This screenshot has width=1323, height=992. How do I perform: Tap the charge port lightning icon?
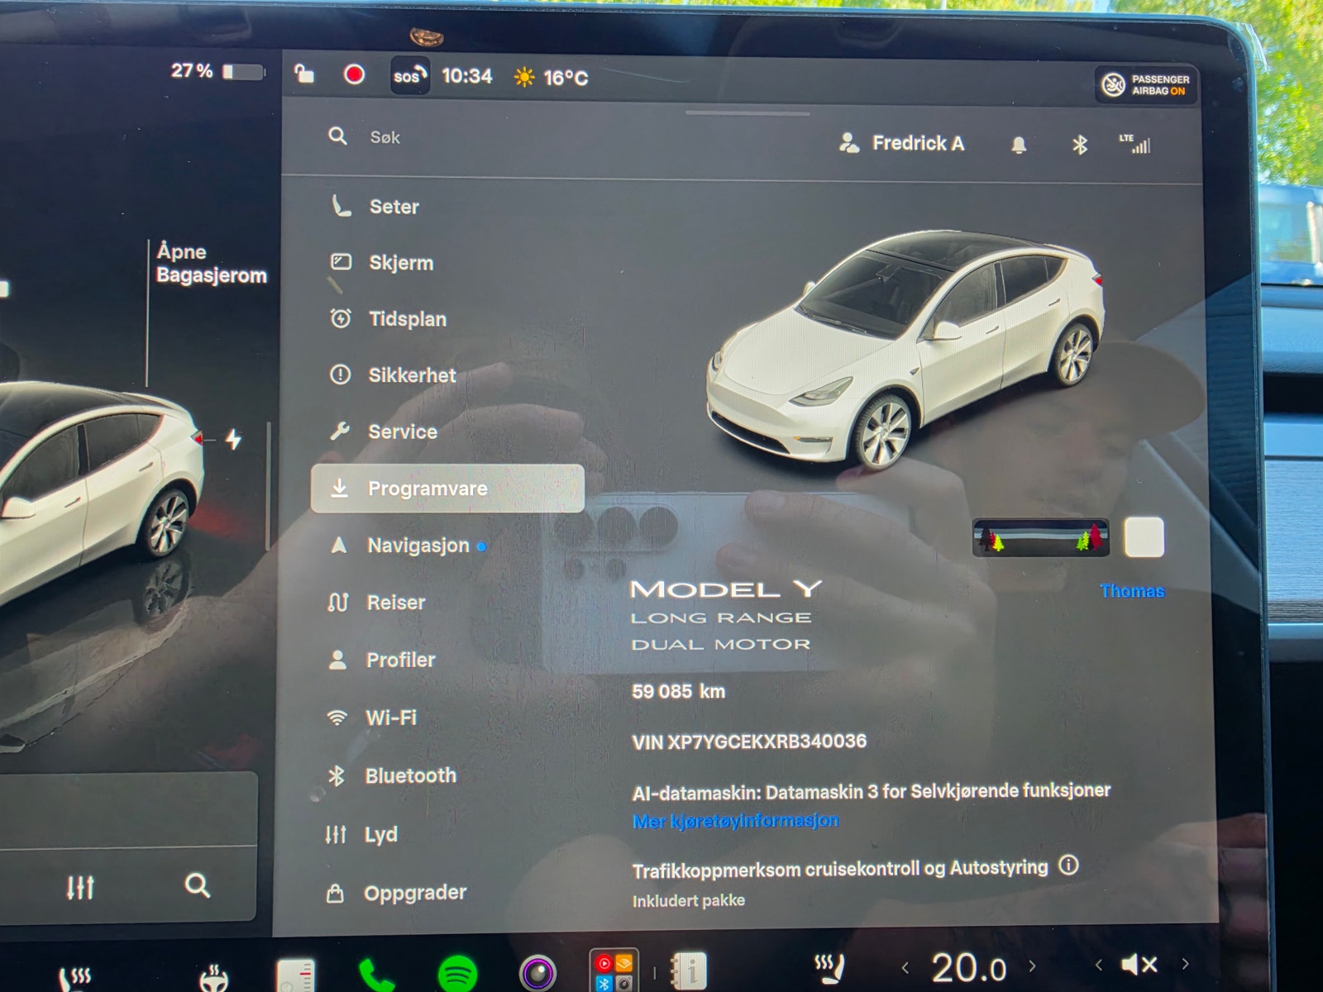click(x=234, y=439)
